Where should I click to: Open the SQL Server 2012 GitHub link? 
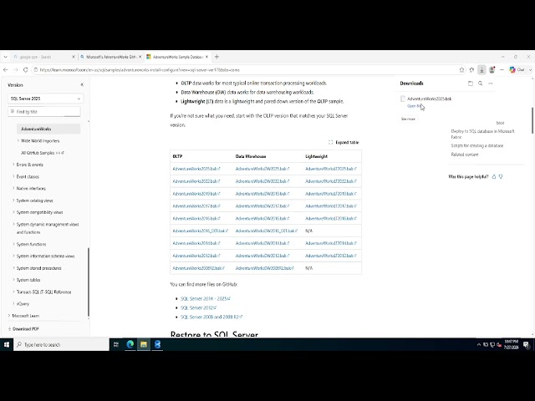(199, 307)
